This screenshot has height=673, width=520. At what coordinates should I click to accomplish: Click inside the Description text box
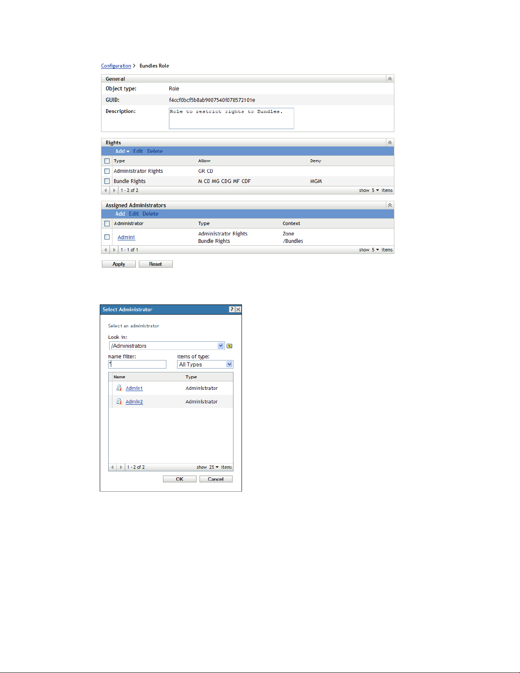click(x=231, y=118)
